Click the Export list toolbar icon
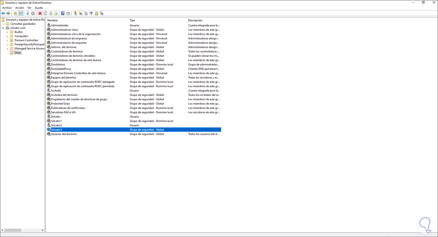This screenshot has height=237, width=438. (x=56, y=13)
